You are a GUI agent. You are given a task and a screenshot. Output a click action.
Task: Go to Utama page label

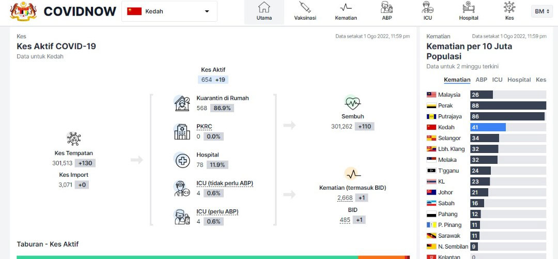click(264, 18)
